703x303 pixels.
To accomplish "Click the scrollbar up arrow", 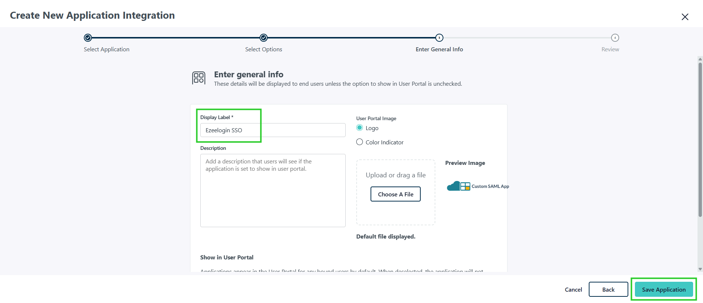I will coord(700,59).
